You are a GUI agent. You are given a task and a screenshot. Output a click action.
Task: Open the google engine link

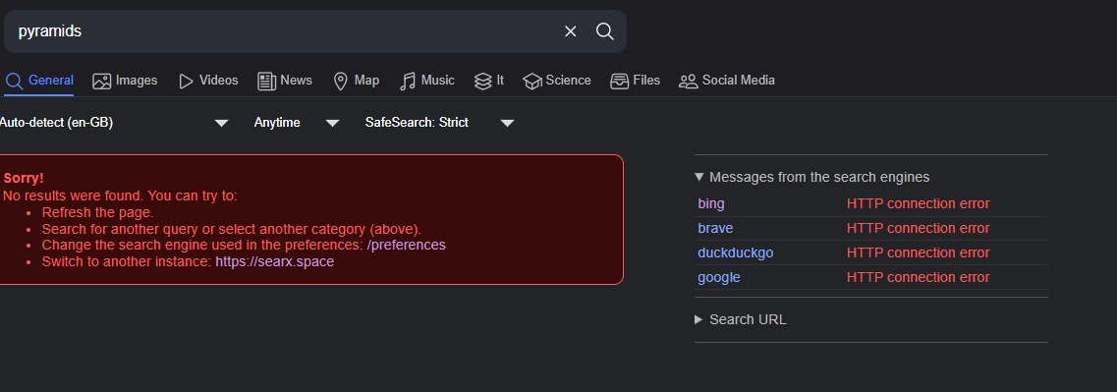tap(719, 277)
